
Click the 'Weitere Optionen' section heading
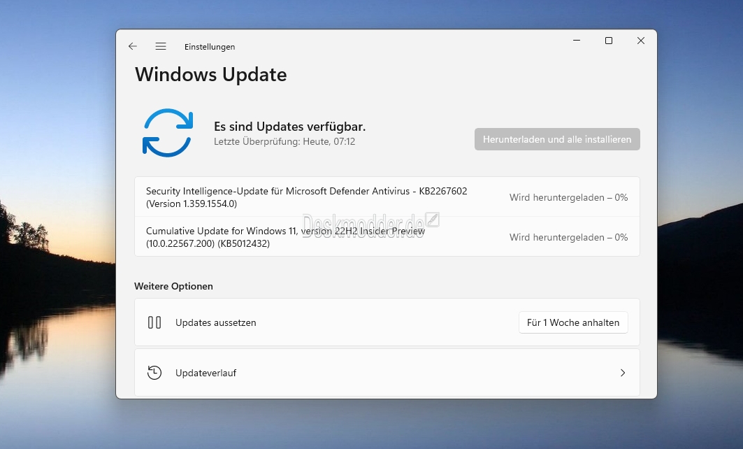(x=173, y=286)
